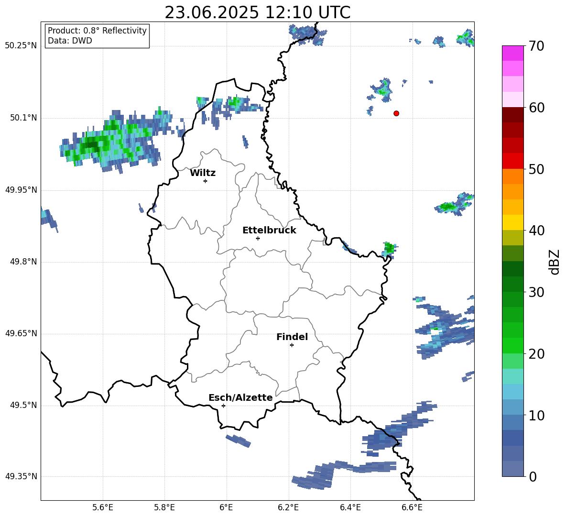
Task: Click the 5.8°E longitude label
Action: click(164, 507)
